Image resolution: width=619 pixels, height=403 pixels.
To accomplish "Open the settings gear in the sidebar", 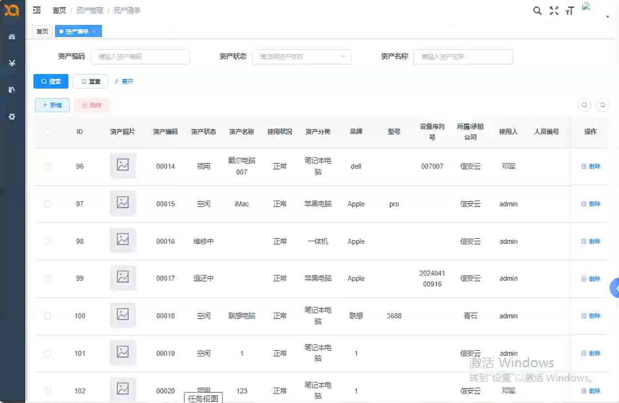I will pyautogui.click(x=12, y=117).
